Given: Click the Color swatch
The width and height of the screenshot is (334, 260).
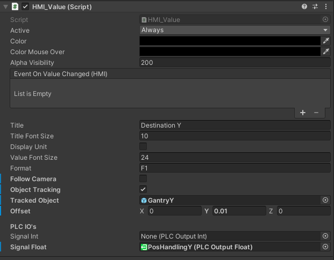Looking at the screenshot, I should click(x=230, y=41).
